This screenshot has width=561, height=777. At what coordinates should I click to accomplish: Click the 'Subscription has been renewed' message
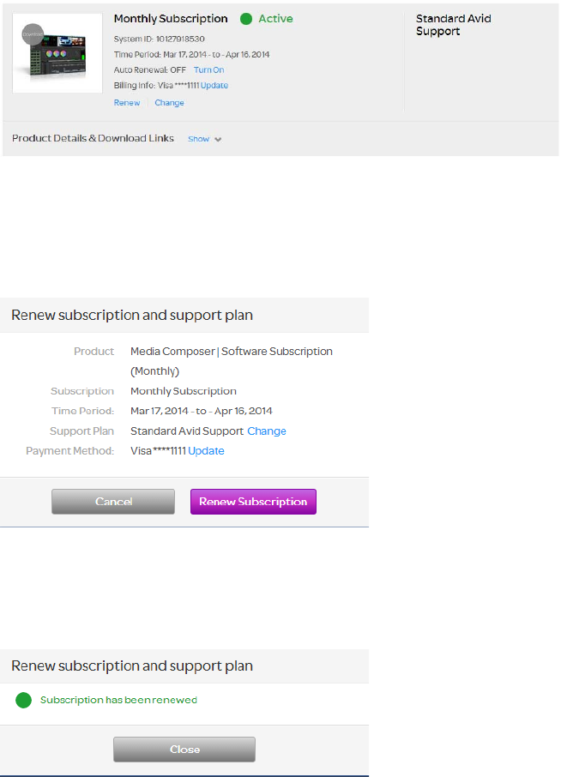118,701
